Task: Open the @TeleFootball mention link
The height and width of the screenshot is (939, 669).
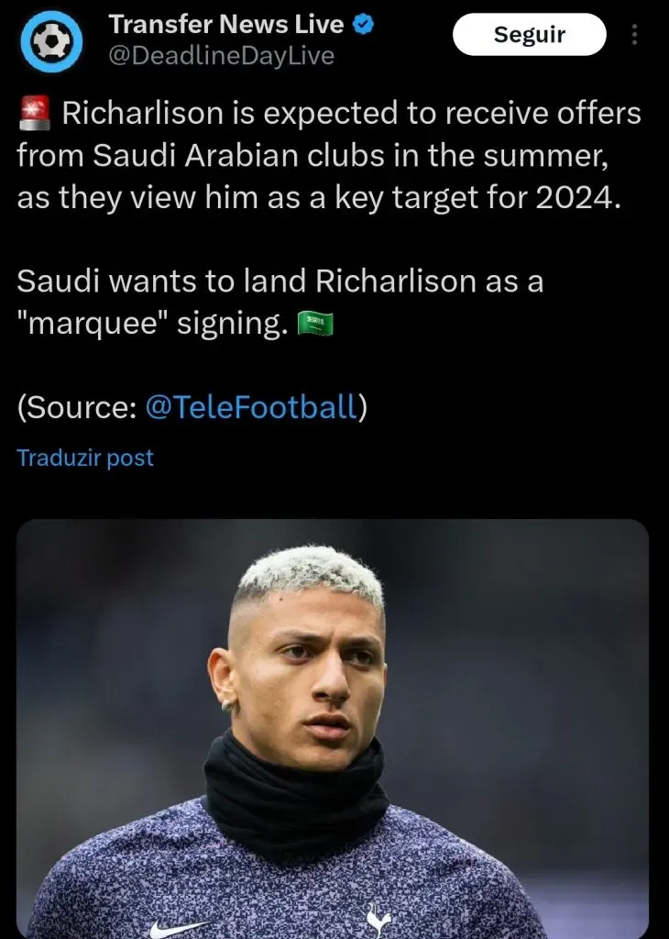Action: (x=250, y=408)
